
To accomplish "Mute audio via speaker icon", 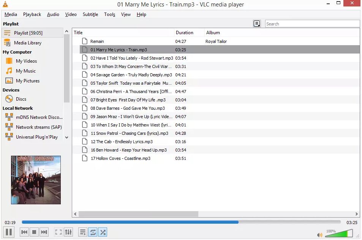I will tap(319, 235).
